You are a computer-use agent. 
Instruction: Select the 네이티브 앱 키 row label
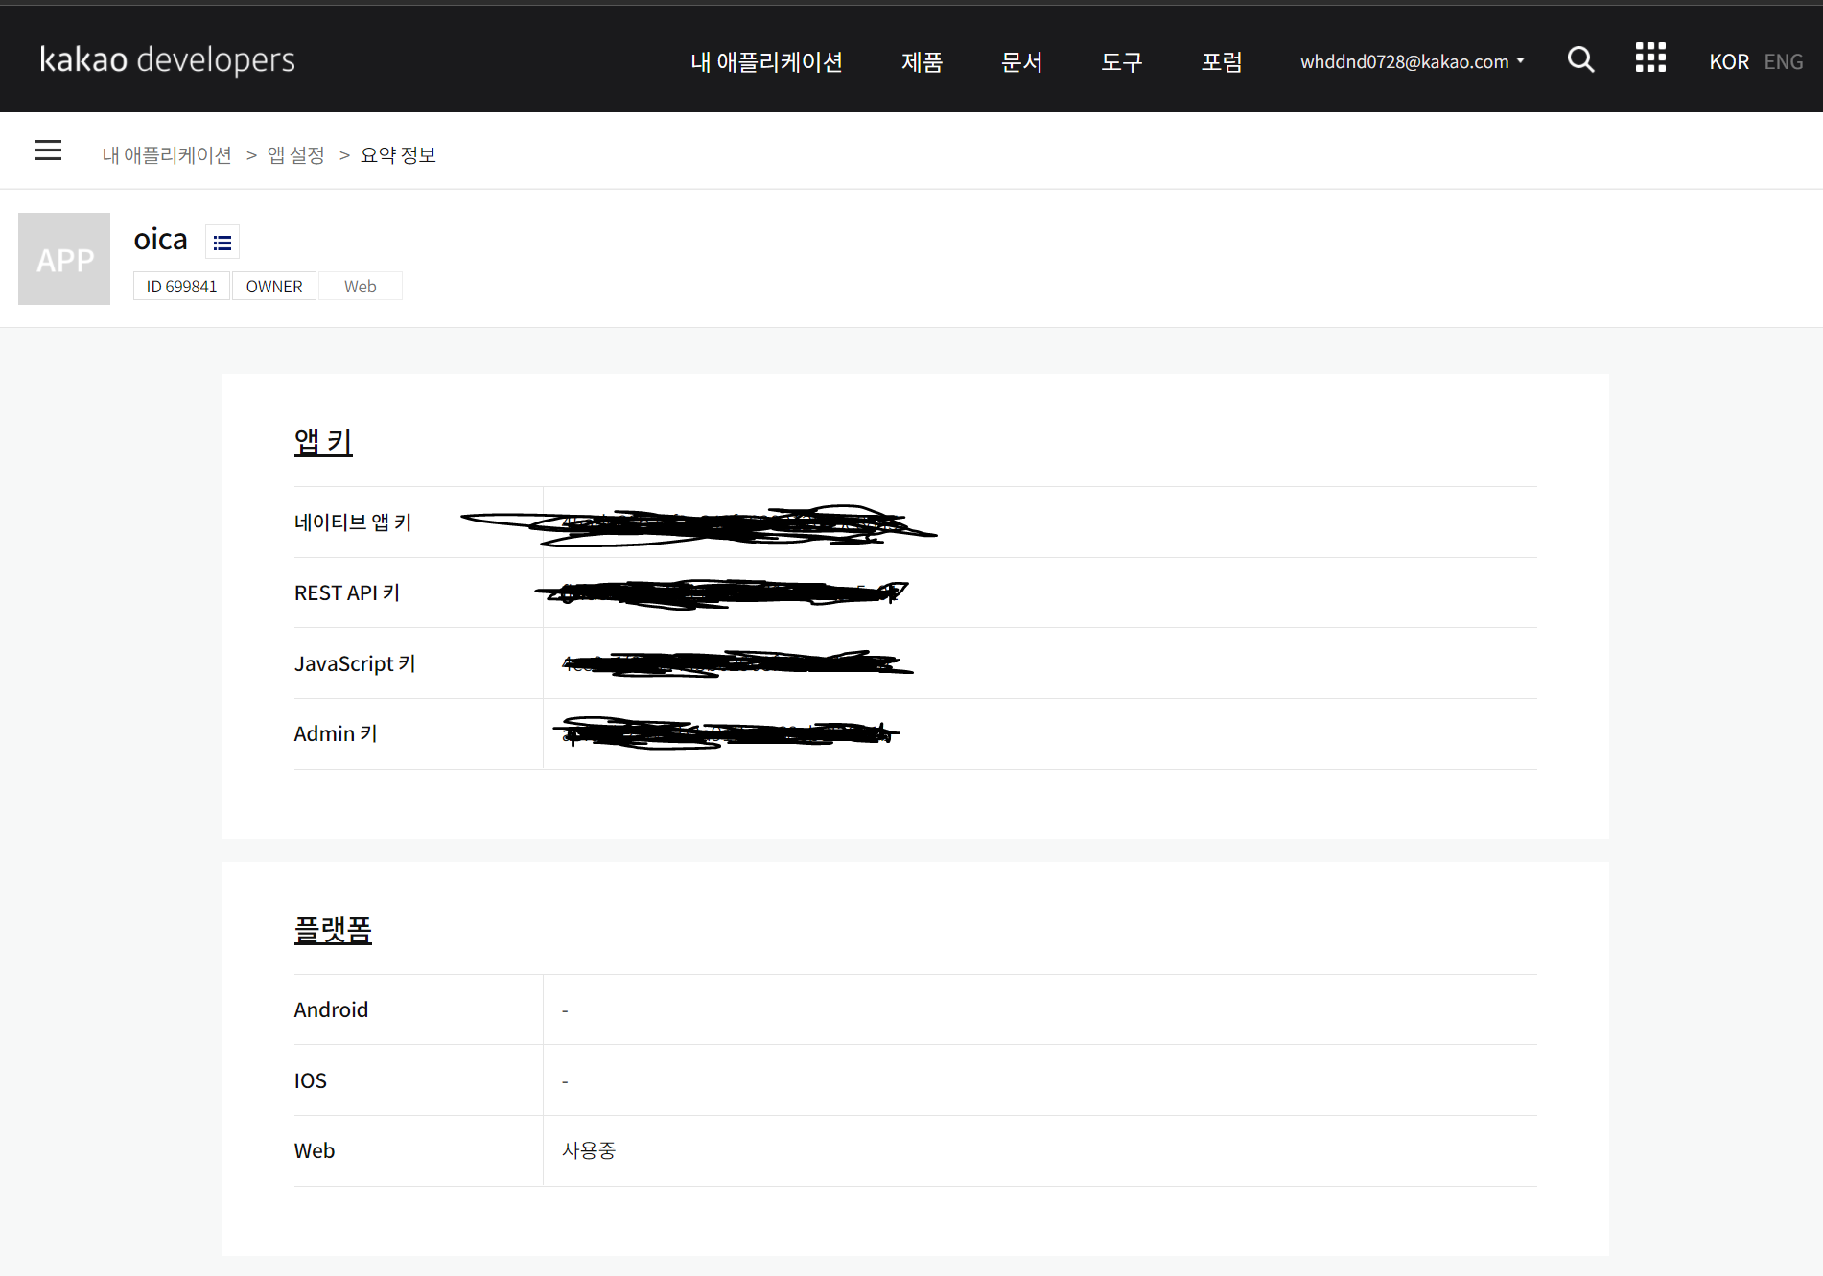353,522
